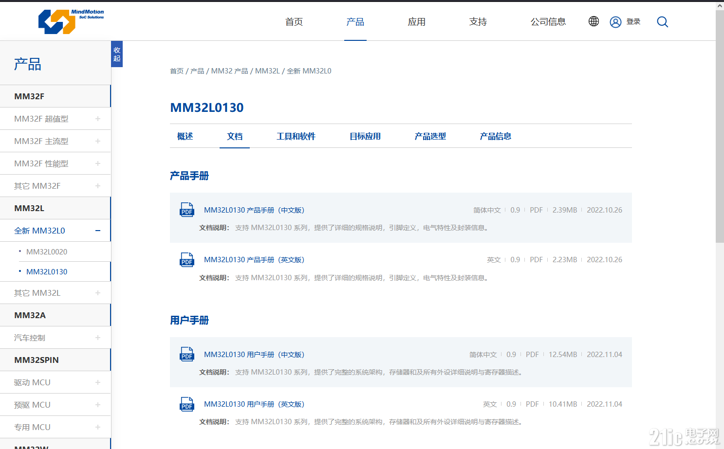This screenshot has height=449, width=724.
Task: Select MM32L sidebar category header
Action: [x=55, y=208]
